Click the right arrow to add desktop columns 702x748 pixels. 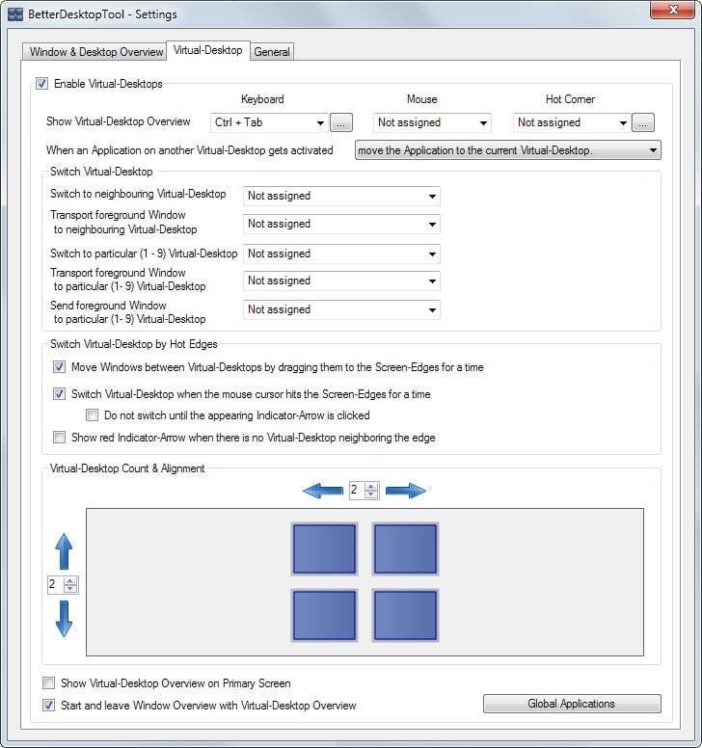(406, 491)
